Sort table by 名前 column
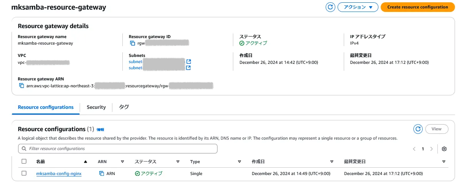Image resolution: width=470 pixels, height=195 pixels. [x=85, y=162]
